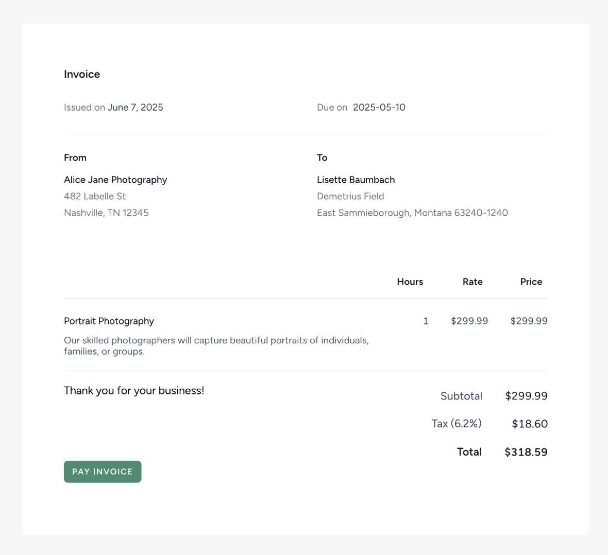Click the Hours column header
608x555 pixels.
410,282
